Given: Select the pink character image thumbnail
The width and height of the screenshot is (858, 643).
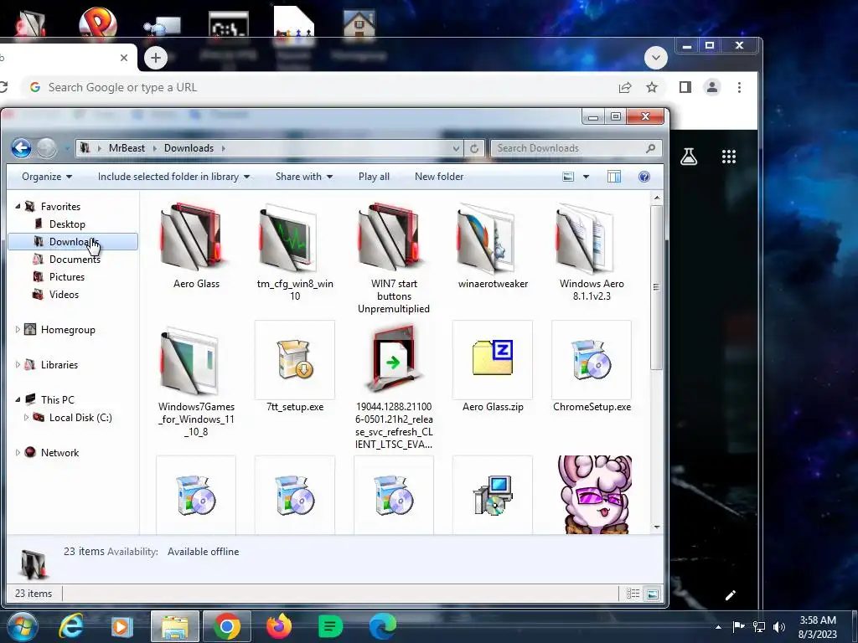Looking at the screenshot, I should (595, 494).
